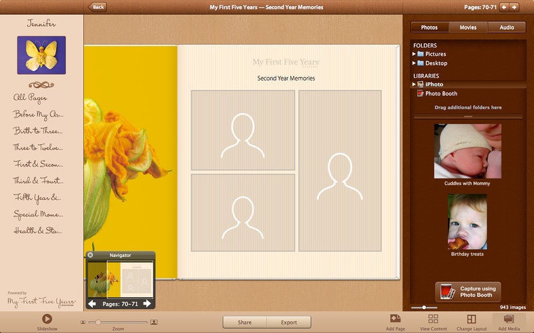The height and width of the screenshot is (333, 534).
Task: Adjust the Zoom slider
Action: [x=99, y=322]
